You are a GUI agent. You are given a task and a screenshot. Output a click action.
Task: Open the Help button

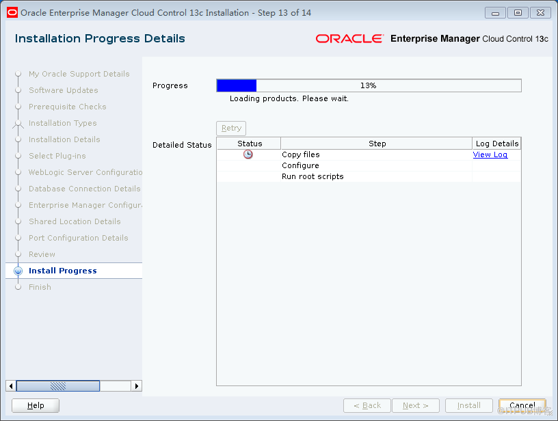pyautogui.click(x=36, y=405)
